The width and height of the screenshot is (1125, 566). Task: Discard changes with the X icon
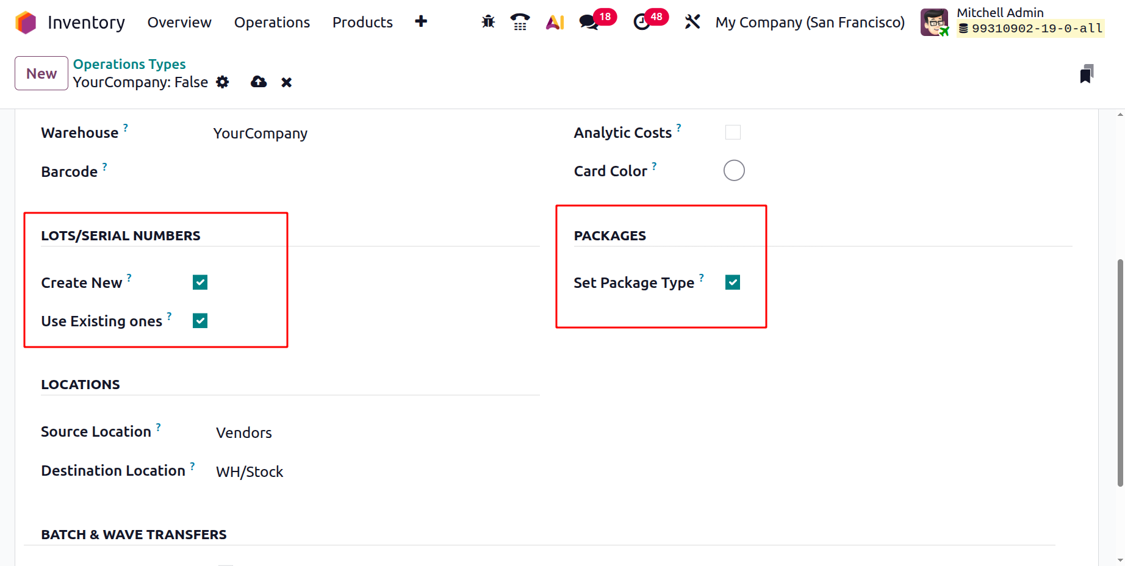(286, 82)
